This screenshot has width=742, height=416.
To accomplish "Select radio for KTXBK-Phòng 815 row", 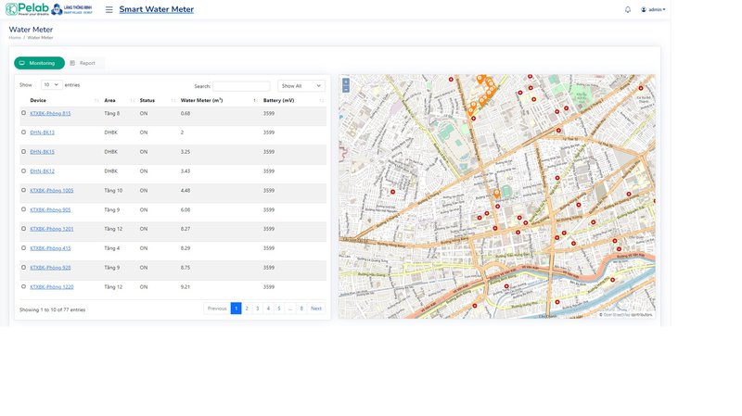I will click(24, 113).
